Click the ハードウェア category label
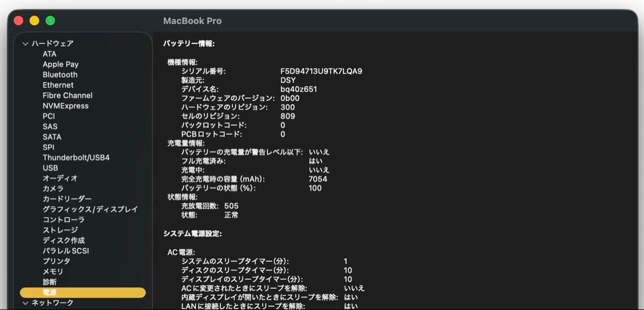This screenshot has width=644, height=310. pos(52,44)
